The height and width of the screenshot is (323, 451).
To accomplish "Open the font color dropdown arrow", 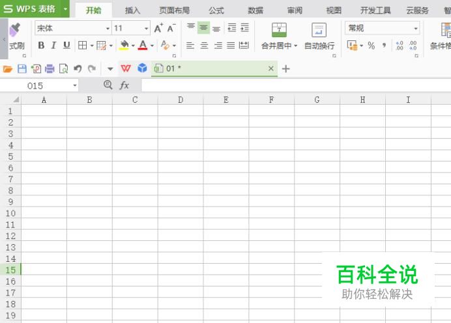I will [152, 46].
